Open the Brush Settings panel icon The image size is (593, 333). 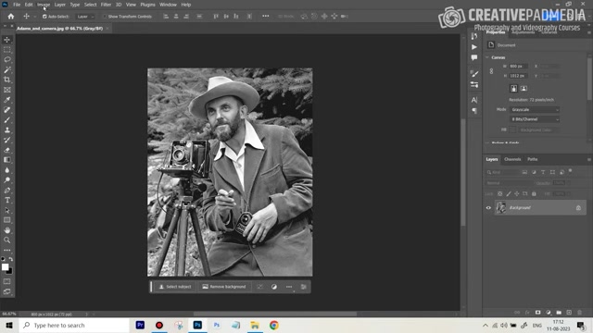pos(474,74)
